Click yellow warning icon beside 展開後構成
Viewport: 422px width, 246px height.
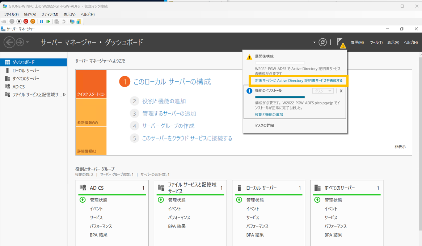(x=249, y=57)
